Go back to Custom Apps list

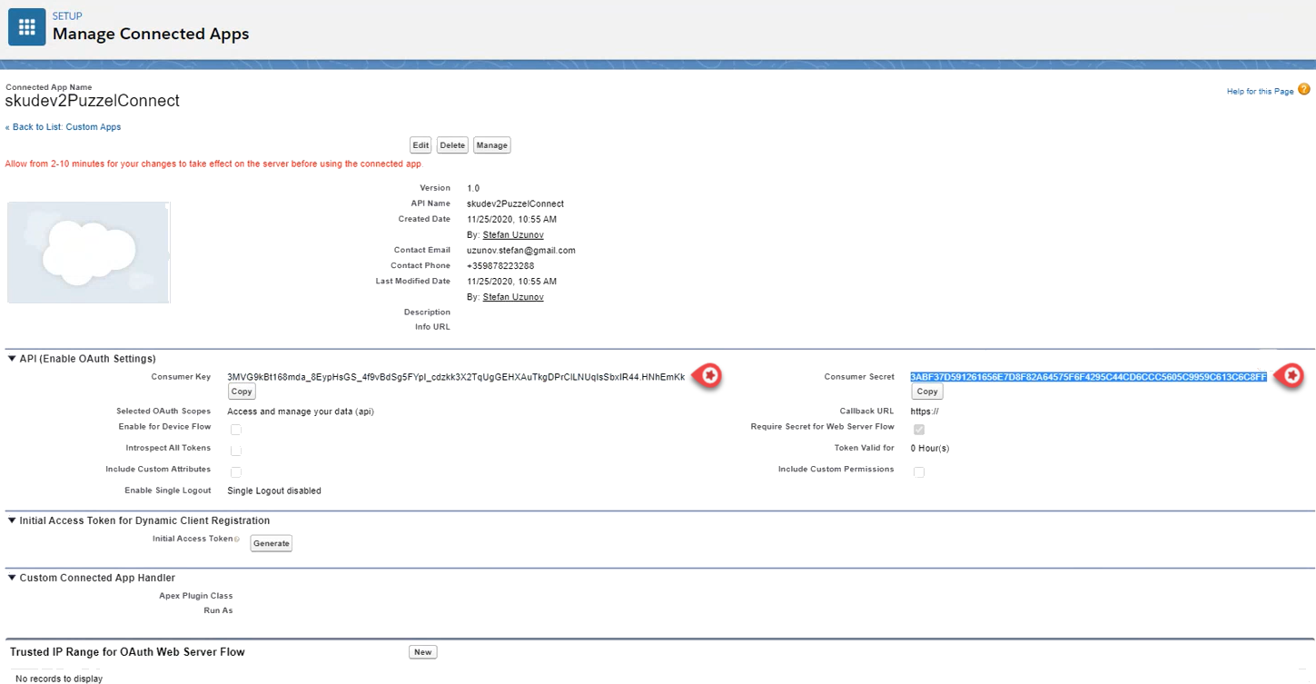(x=63, y=127)
